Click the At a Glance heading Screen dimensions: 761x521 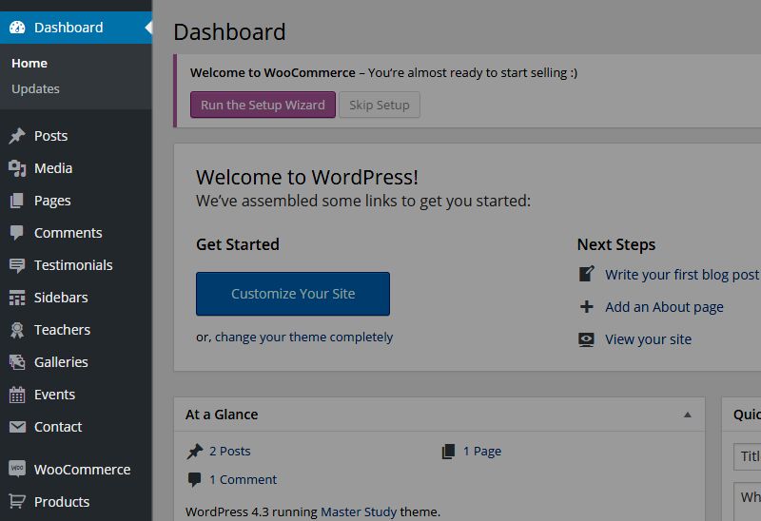pos(222,415)
